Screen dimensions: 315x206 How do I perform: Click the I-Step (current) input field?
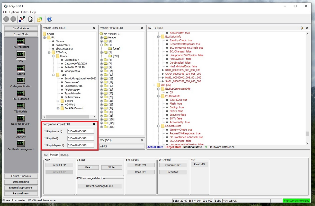pyautogui.click(x=80, y=131)
